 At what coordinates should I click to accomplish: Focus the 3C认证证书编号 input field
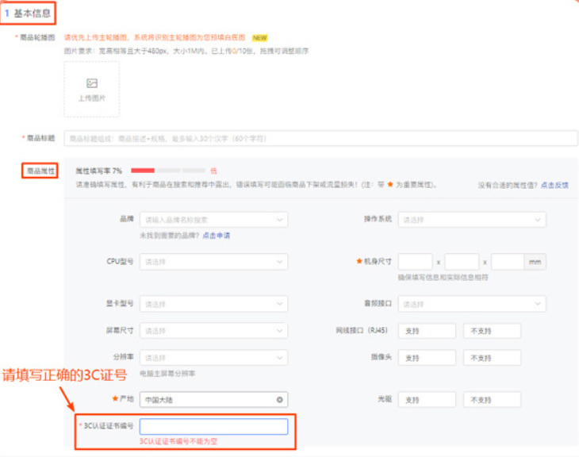point(213,426)
